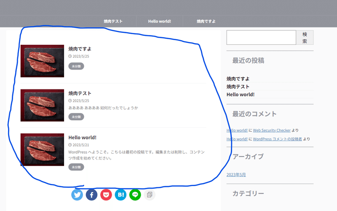Click clock icon beside 焼肉ですよ date
This screenshot has width=337, height=211.
tap(70, 56)
